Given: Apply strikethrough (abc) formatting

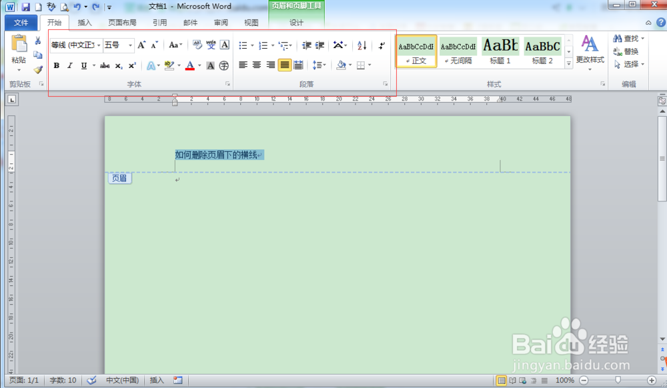Looking at the screenshot, I should pos(105,65).
